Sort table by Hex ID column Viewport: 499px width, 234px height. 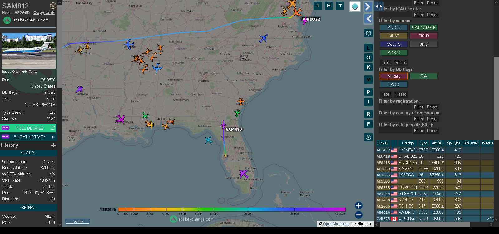click(383, 143)
